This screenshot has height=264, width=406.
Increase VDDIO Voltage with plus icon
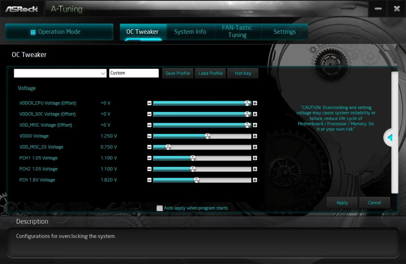[x=255, y=136]
